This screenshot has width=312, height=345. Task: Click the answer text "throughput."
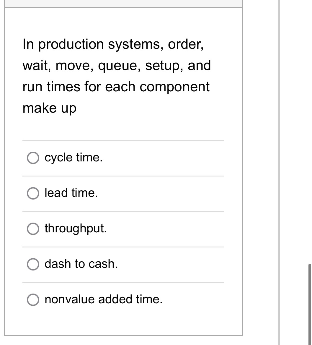(x=76, y=229)
